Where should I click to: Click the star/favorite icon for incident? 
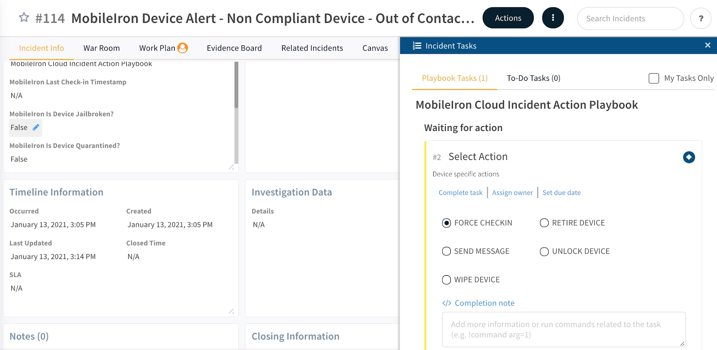click(23, 17)
